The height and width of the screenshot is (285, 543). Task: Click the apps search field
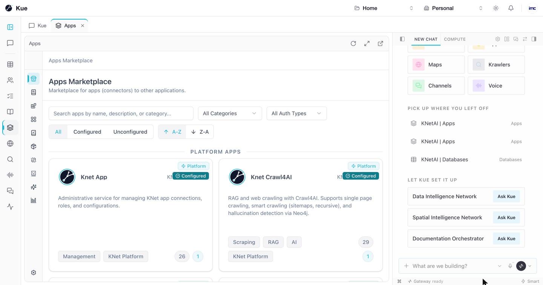click(x=121, y=113)
